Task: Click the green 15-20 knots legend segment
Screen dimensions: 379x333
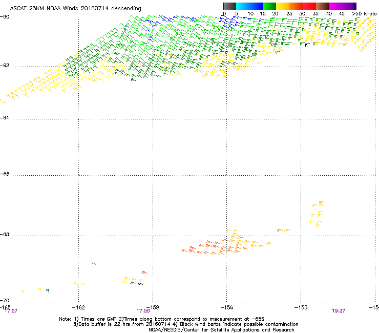Action: (x=269, y=6)
